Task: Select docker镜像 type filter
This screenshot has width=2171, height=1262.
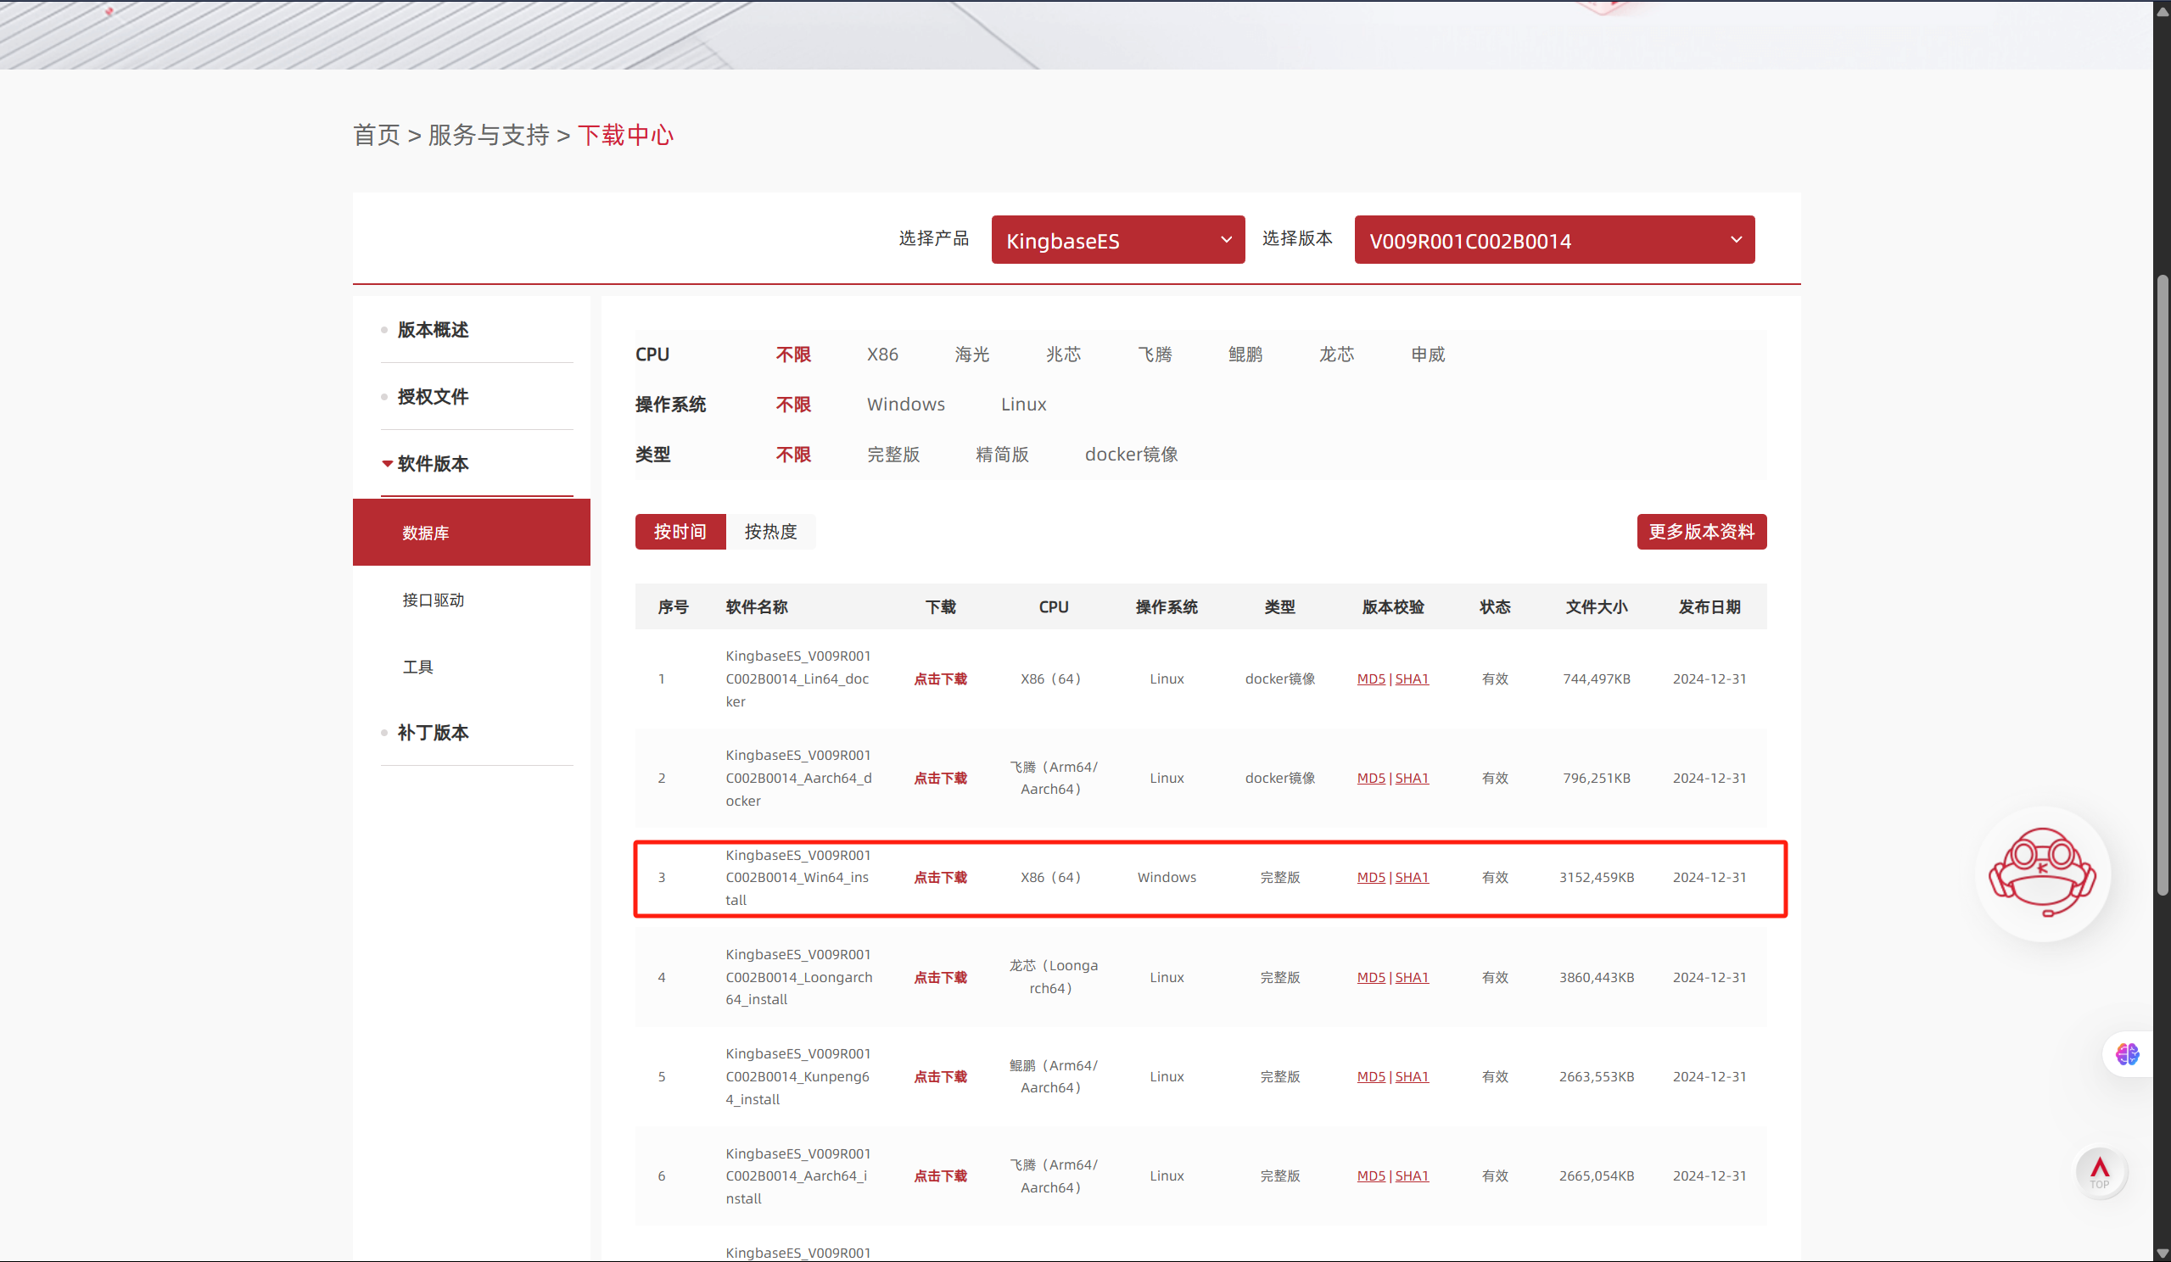Action: 1130,454
